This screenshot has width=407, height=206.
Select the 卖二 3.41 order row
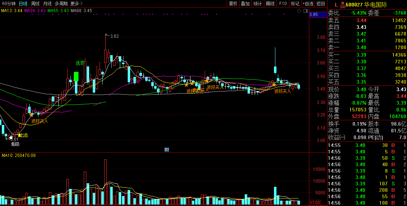367,40
